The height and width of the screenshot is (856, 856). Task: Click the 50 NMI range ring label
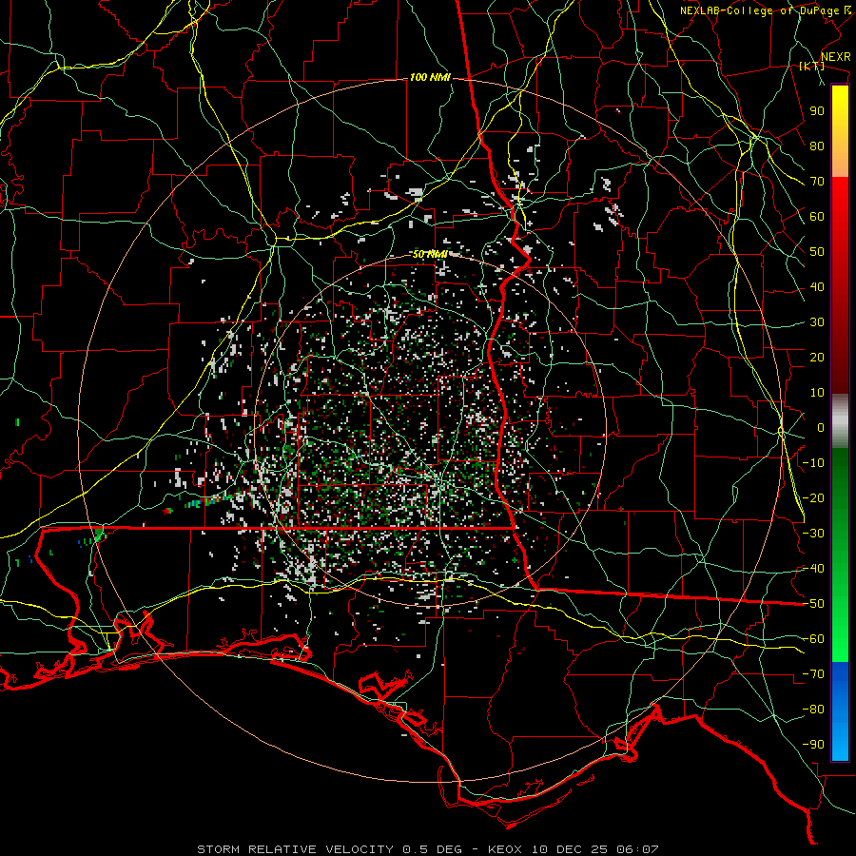click(x=430, y=254)
